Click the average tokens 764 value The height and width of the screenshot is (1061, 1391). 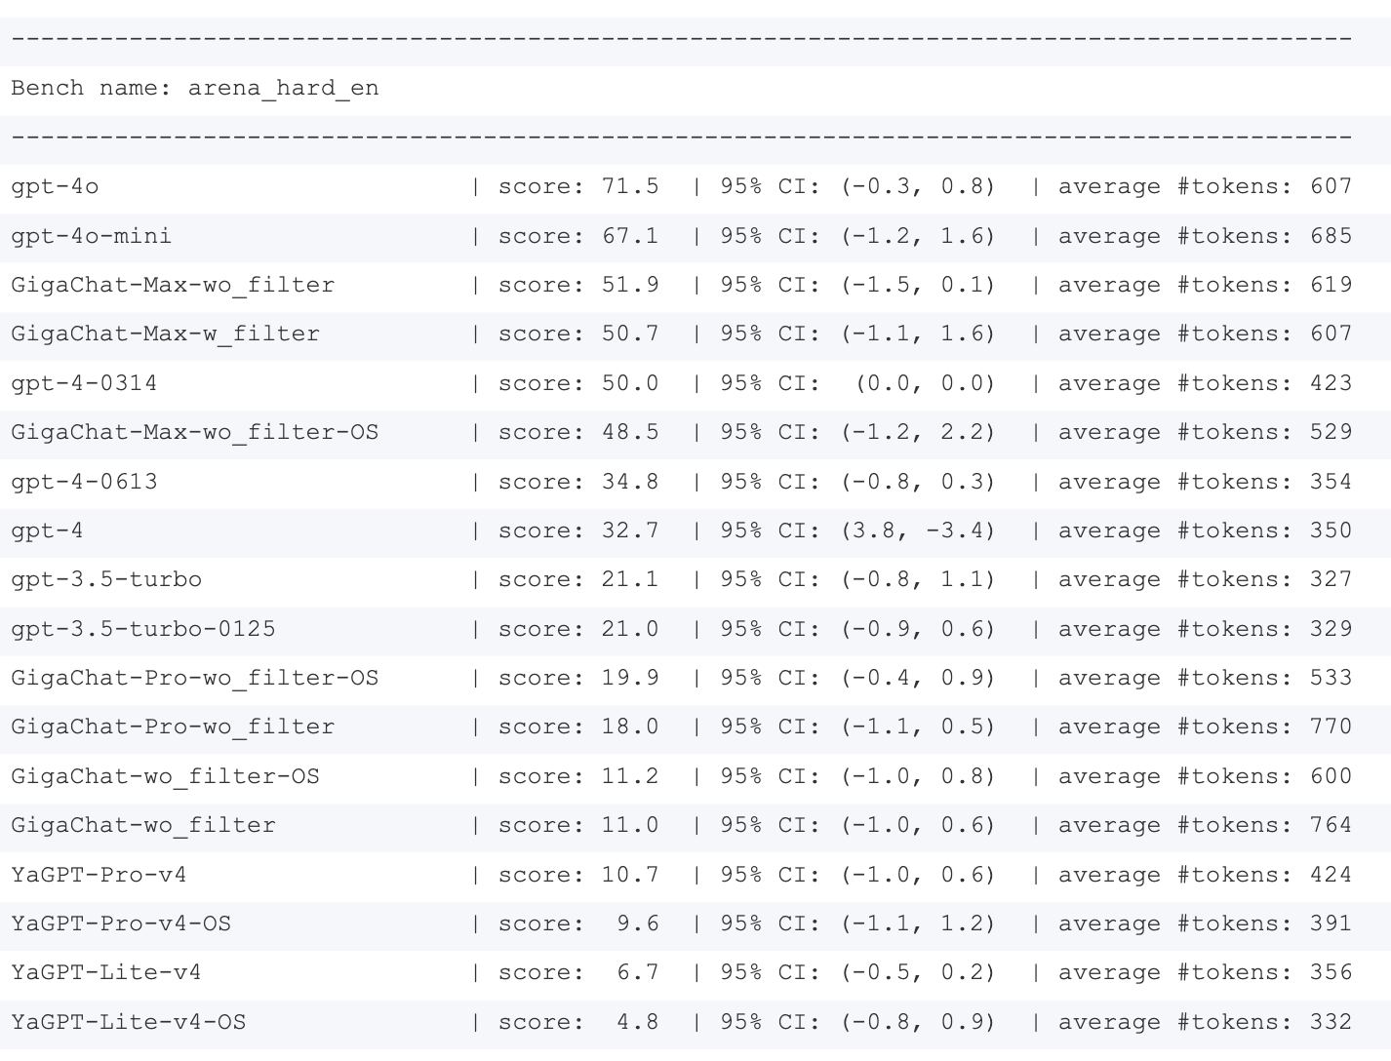tap(1331, 825)
